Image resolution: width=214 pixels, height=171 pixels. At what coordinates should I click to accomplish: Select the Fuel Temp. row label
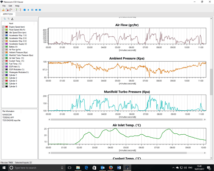coord(15,64)
